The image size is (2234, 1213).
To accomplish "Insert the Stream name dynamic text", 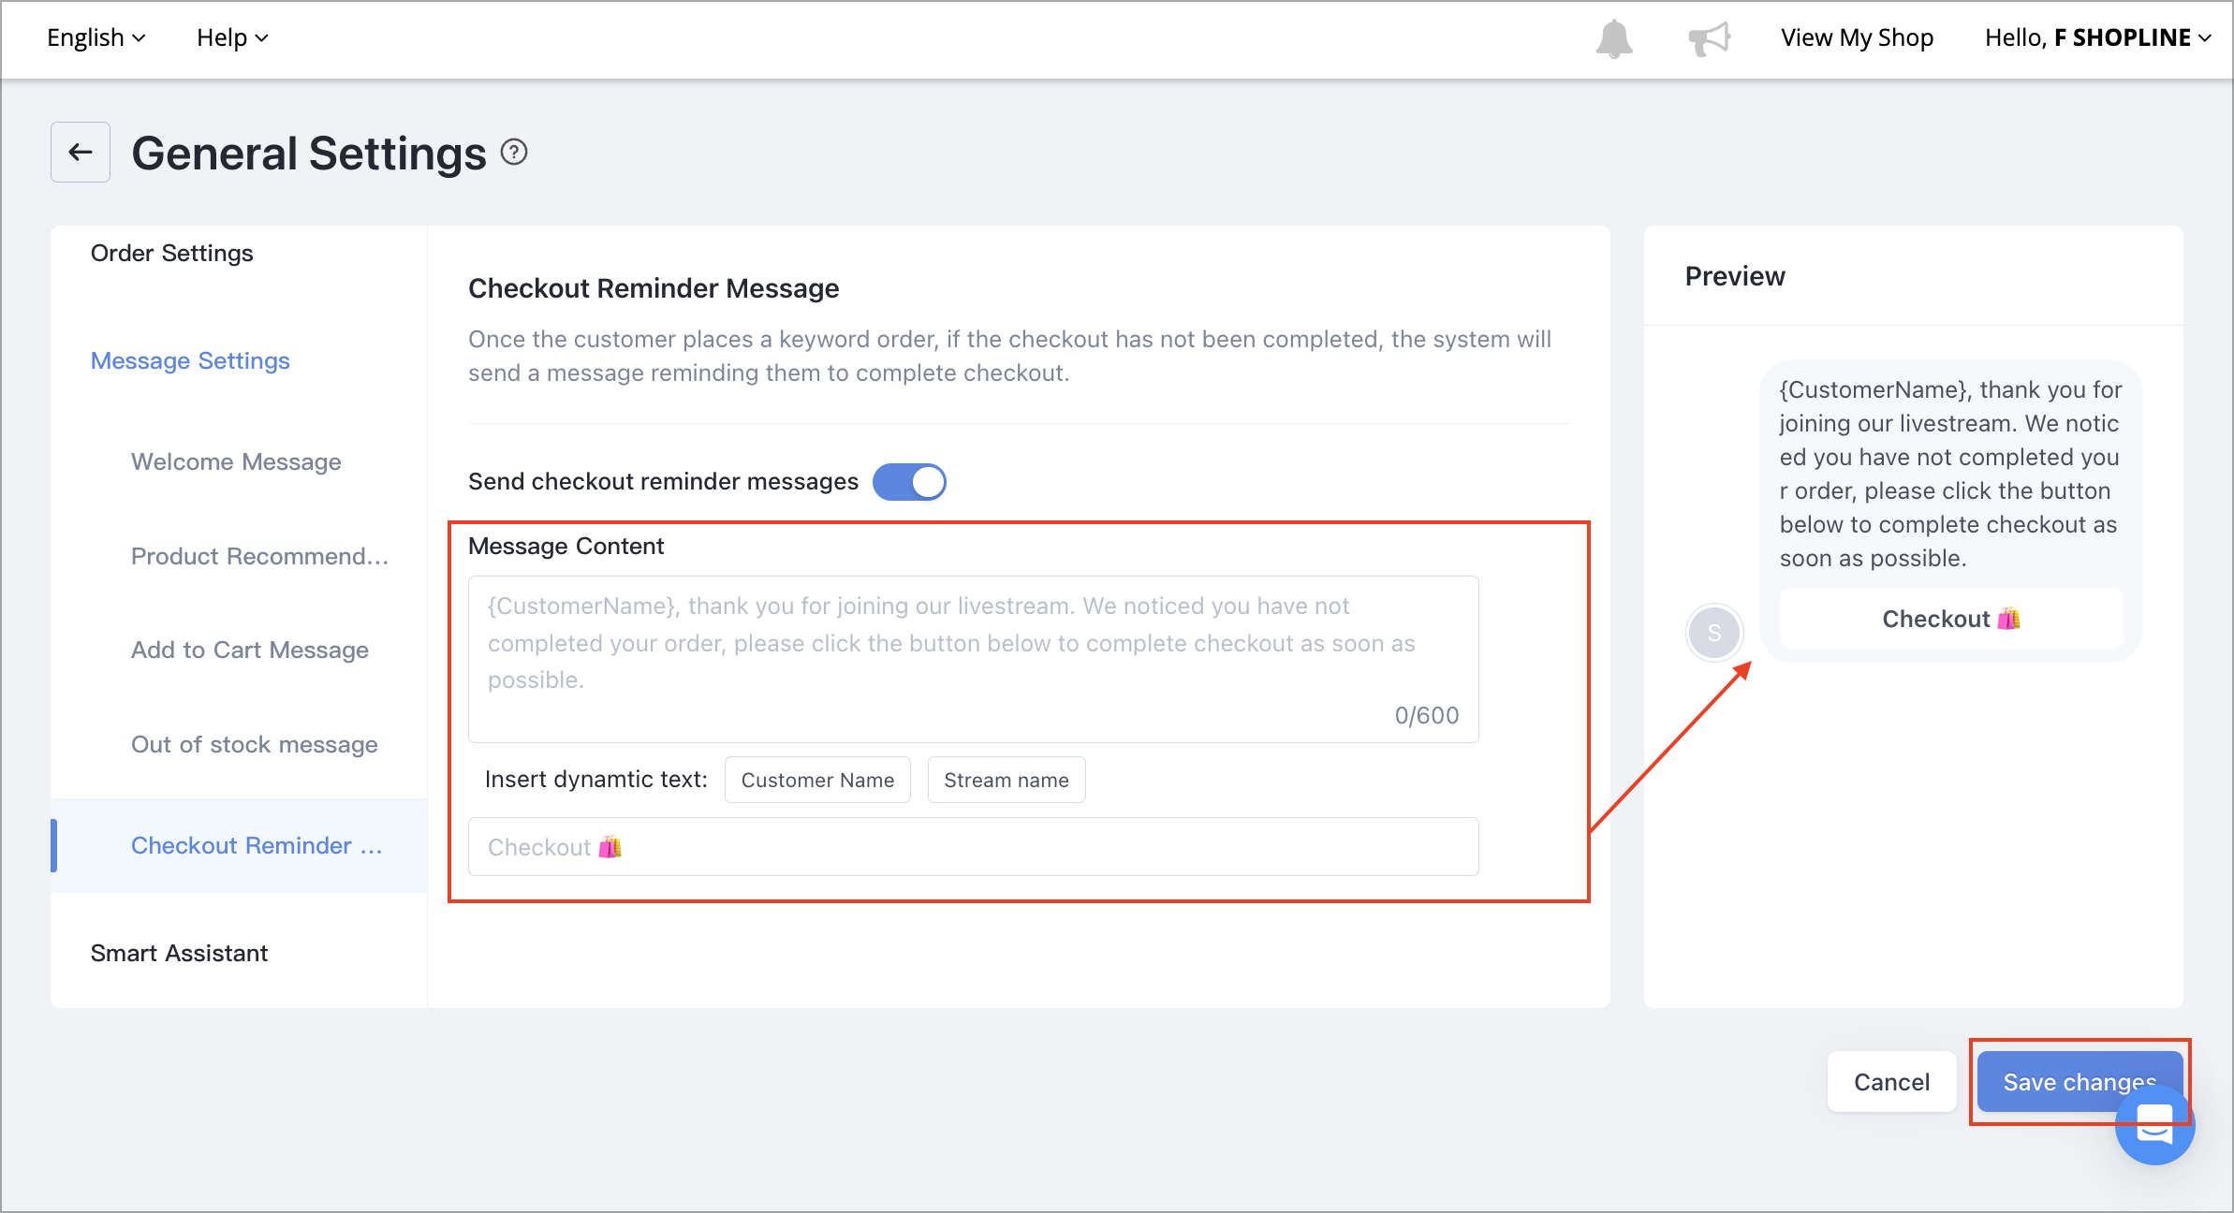I will [x=1007, y=780].
